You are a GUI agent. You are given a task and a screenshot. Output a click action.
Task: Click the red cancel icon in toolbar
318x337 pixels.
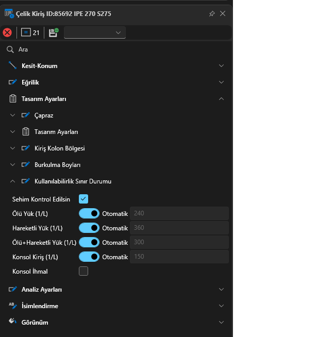tap(7, 32)
